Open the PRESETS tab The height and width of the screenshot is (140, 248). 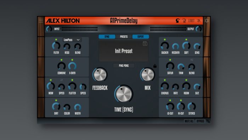click(124, 37)
